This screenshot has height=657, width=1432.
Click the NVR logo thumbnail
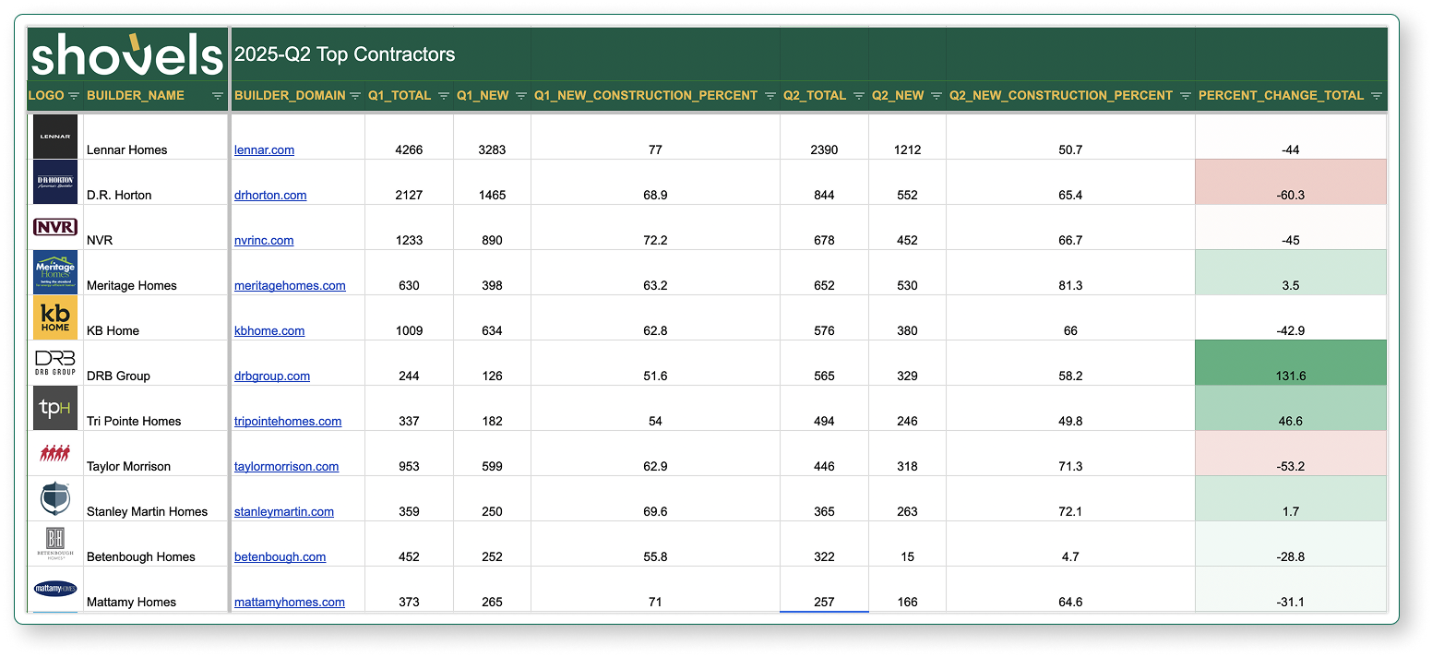(x=55, y=227)
